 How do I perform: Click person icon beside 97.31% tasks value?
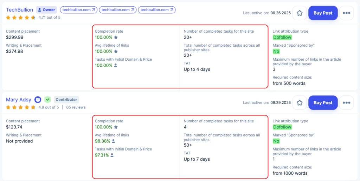pyautogui.click(x=112, y=155)
